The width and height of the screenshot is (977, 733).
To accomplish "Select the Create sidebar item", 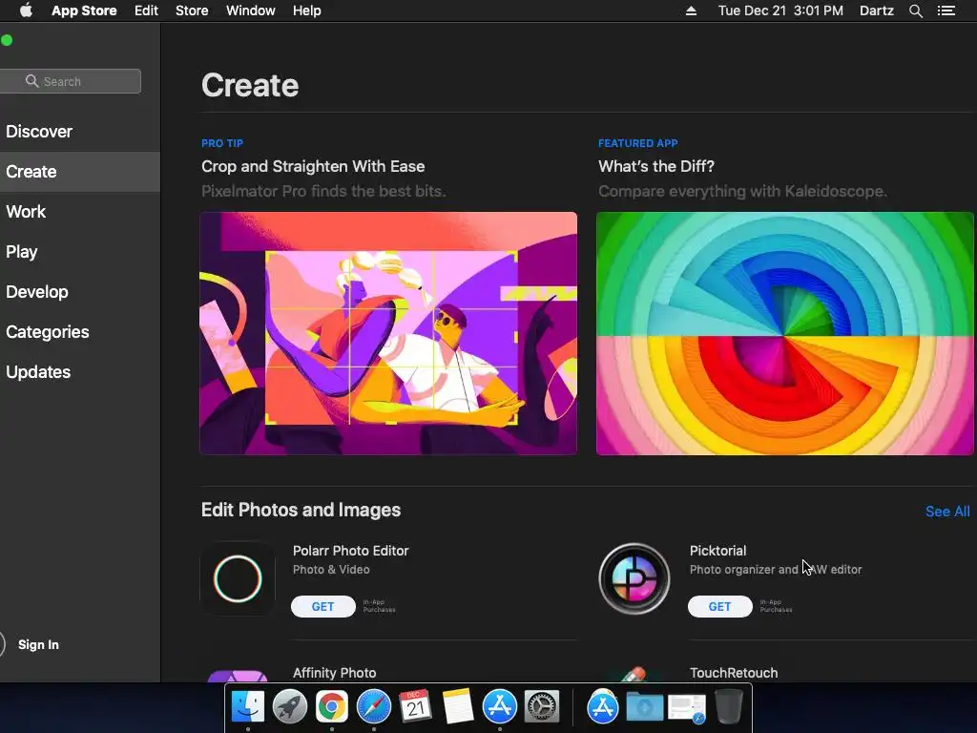I will pyautogui.click(x=80, y=172).
